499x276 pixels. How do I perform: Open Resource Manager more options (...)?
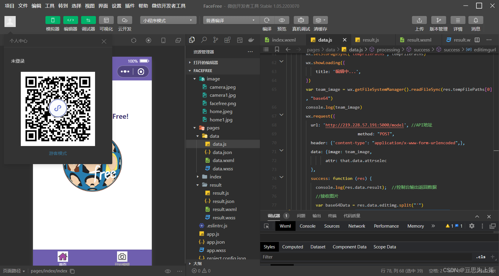point(250,52)
